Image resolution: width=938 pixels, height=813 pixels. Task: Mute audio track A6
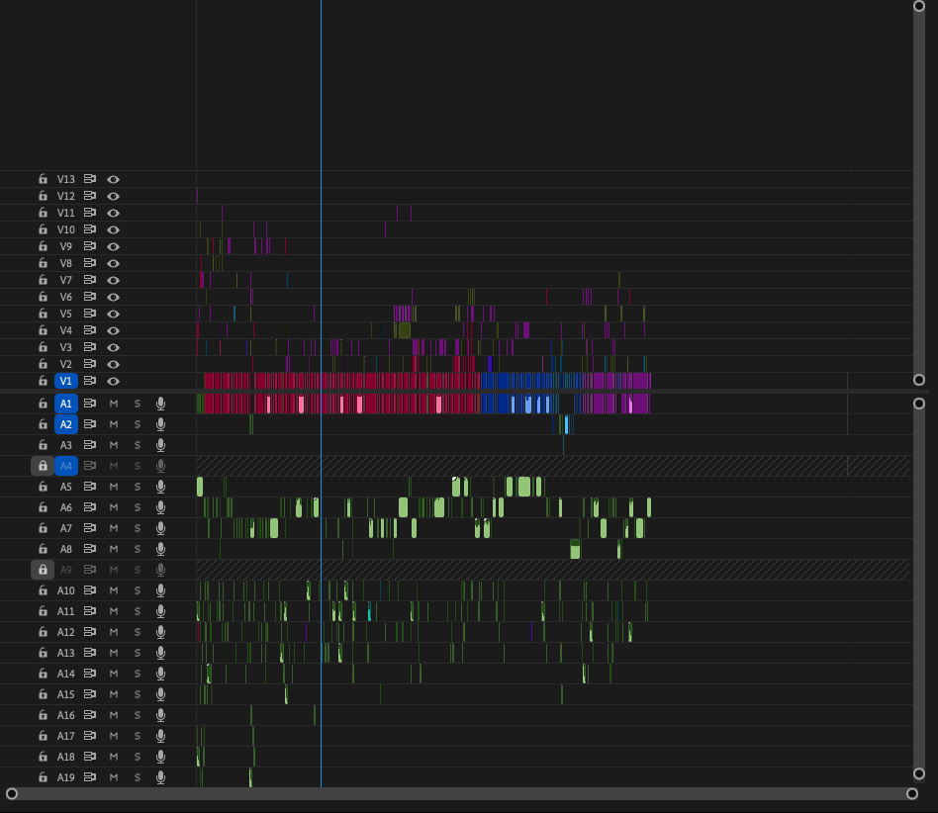[114, 507]
